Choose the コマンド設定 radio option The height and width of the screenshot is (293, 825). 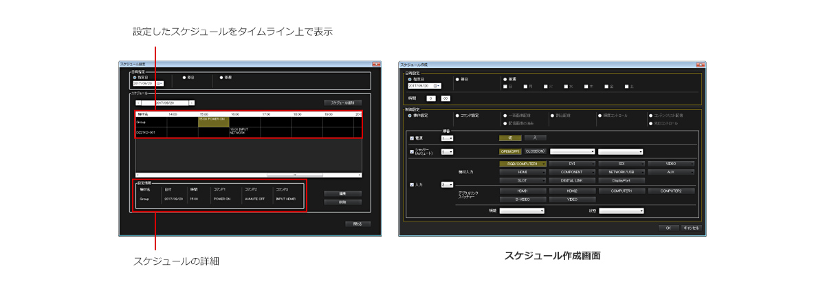click(458, 116)
